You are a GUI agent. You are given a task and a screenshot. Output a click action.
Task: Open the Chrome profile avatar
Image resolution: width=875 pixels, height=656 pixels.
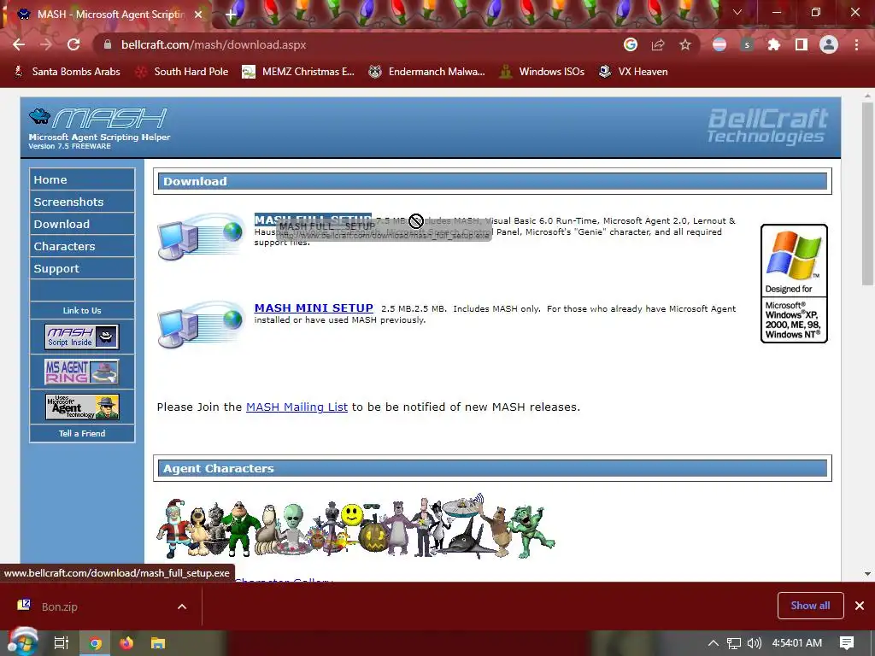(829, 44)
